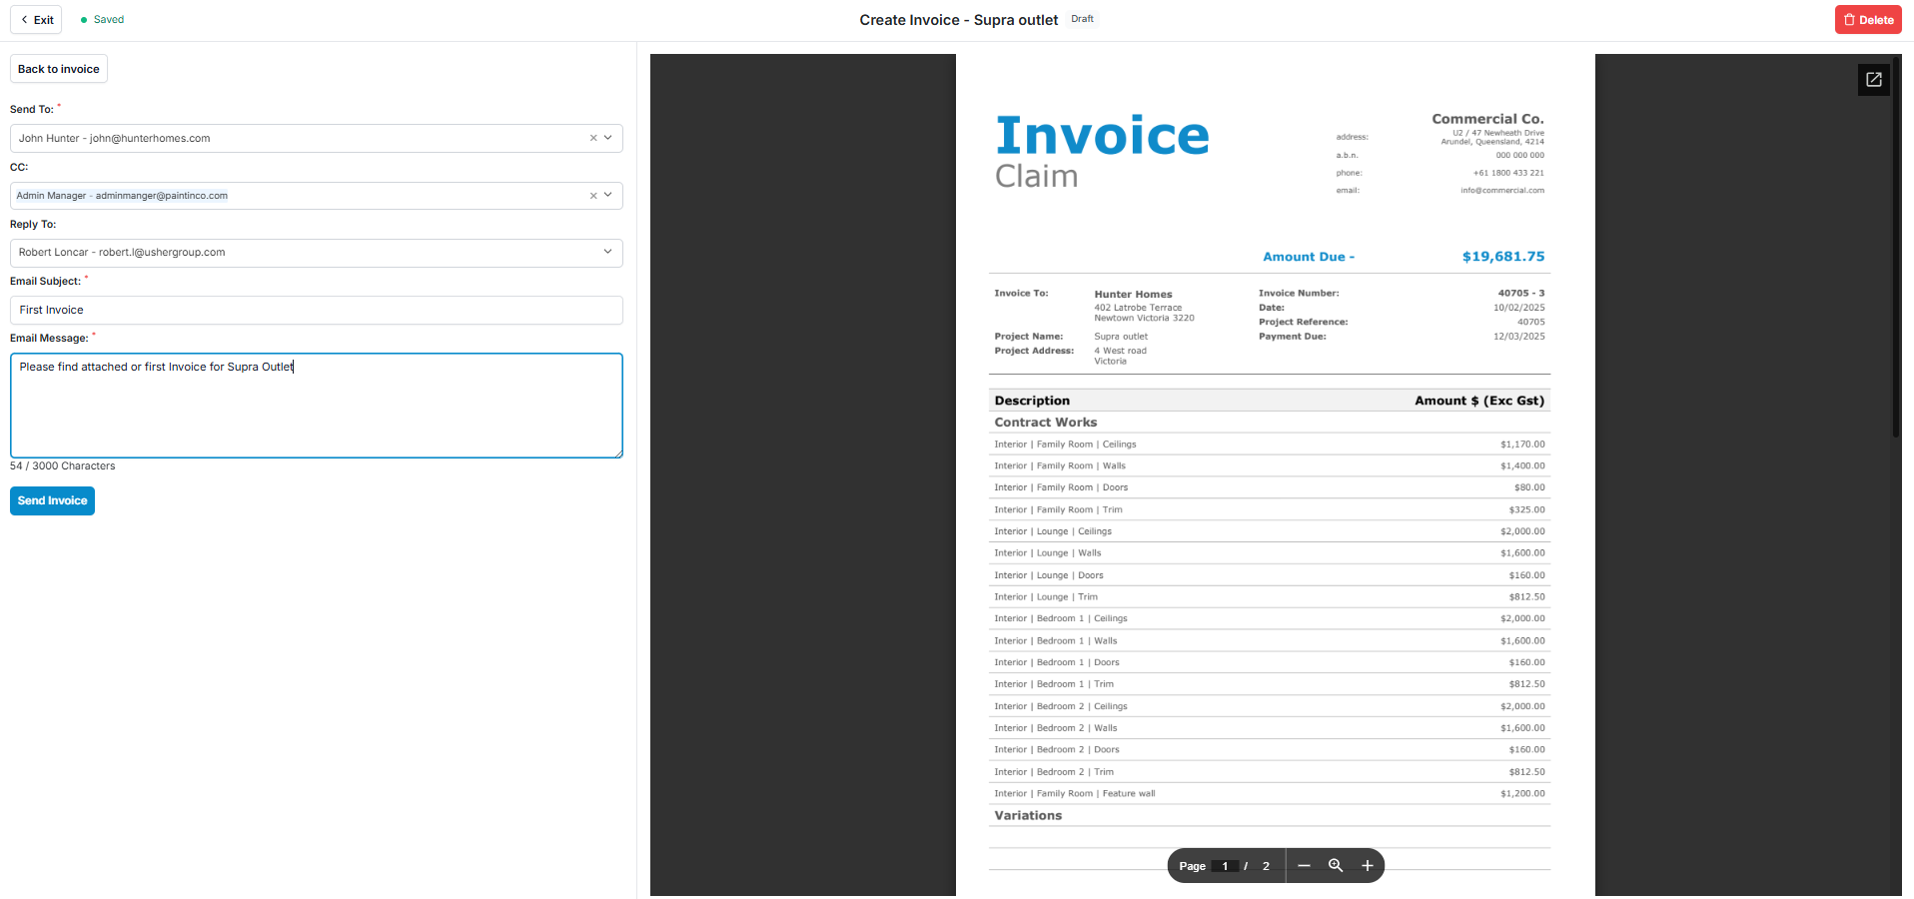Click the Invoice Claim heading in preview
The image size is (1914, 899).
[x=1101, y=150]
